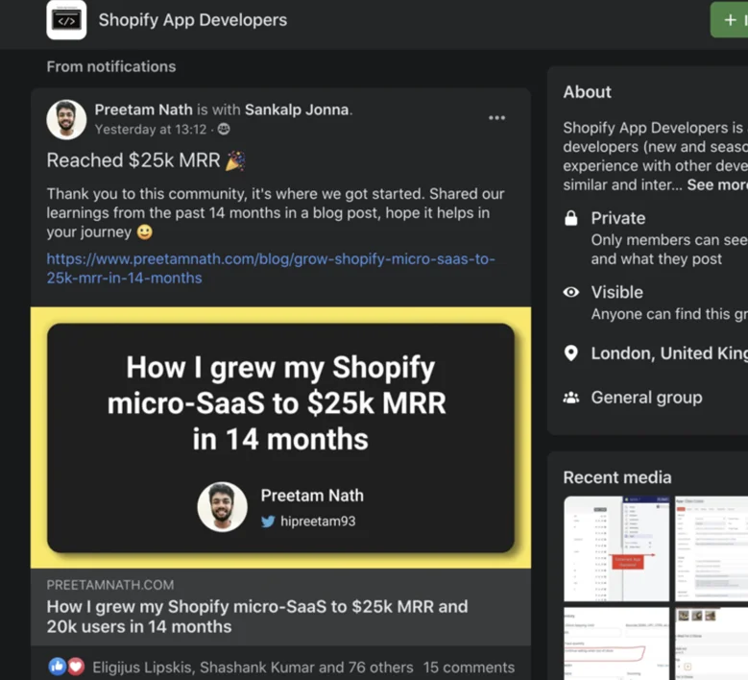Viewport: 748px width, 680px height.
Task: View list of people who reacted
Action: pyautogui.click(x=253, y=667)
